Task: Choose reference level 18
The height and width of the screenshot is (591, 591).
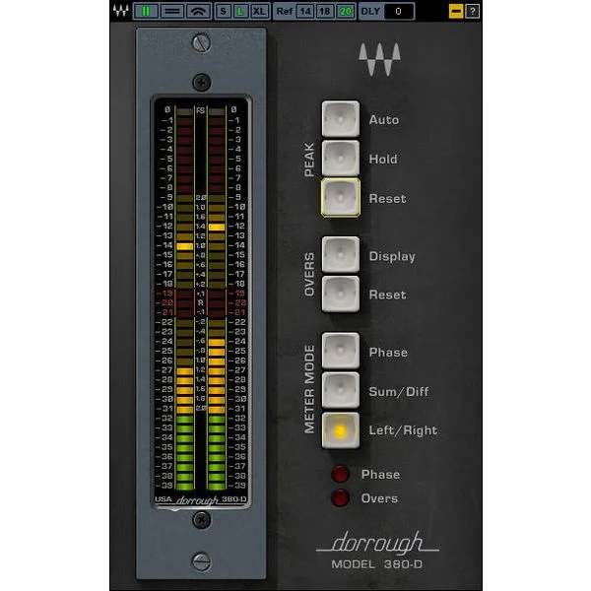Action: pyautogui.click(x=325, y=11)
